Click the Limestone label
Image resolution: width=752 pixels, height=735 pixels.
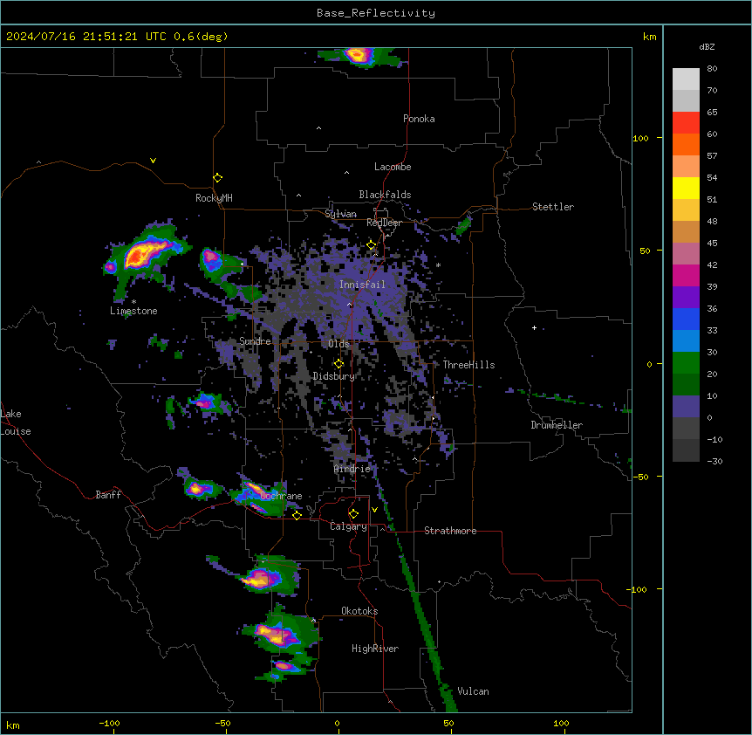pyautogui.click(x=133, y=311)
